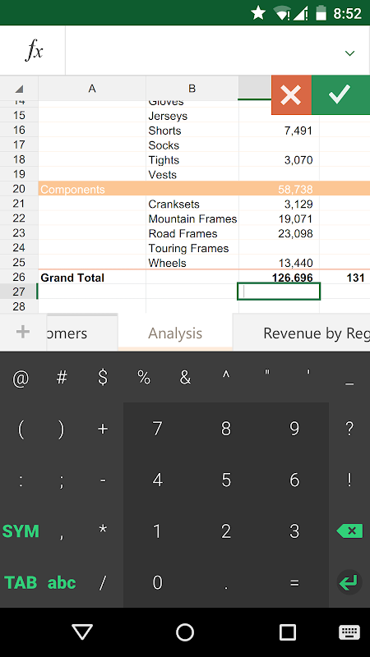Open recent apps with the square icon
The height and width of the screenshot is (657, 370).
coord(287,632)
